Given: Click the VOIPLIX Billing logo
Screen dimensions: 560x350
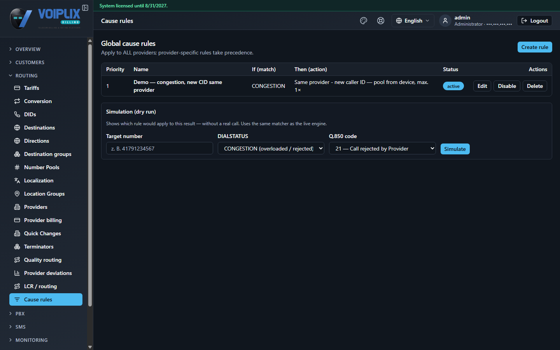Looking at the screenshot, I should coord(46,19).
